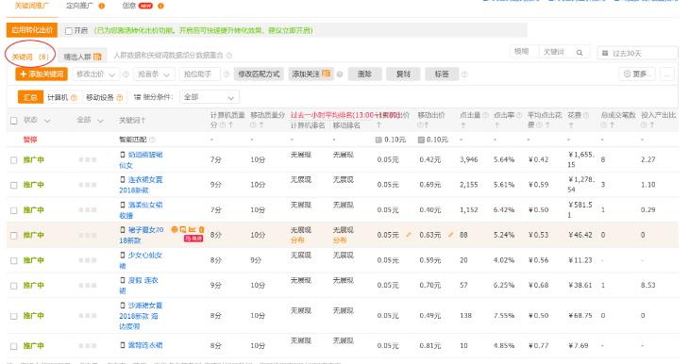Click the trend chart icon in 裙子夏女2018新款 row
This screenshot has width=689, height=364.
(x=192, y=229)
